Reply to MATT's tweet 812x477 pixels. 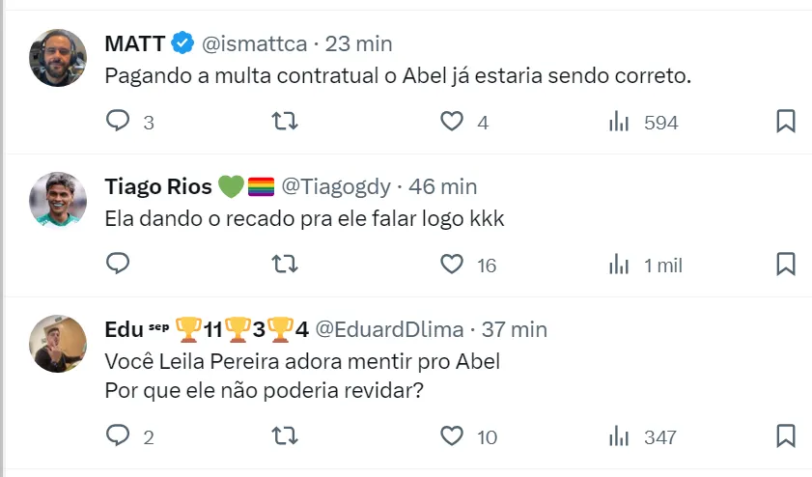118,122
